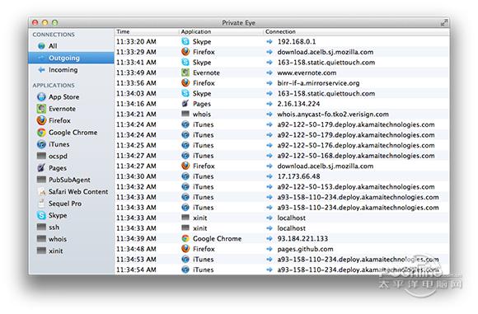Click Chrome icon in 11:34:39 AM row
Screen dimensions: 478x314
tap(185, 238)
